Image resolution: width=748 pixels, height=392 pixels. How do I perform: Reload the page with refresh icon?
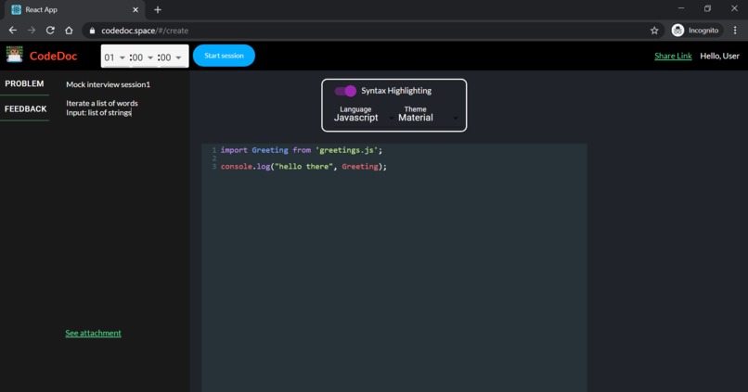tap(50, 31)
